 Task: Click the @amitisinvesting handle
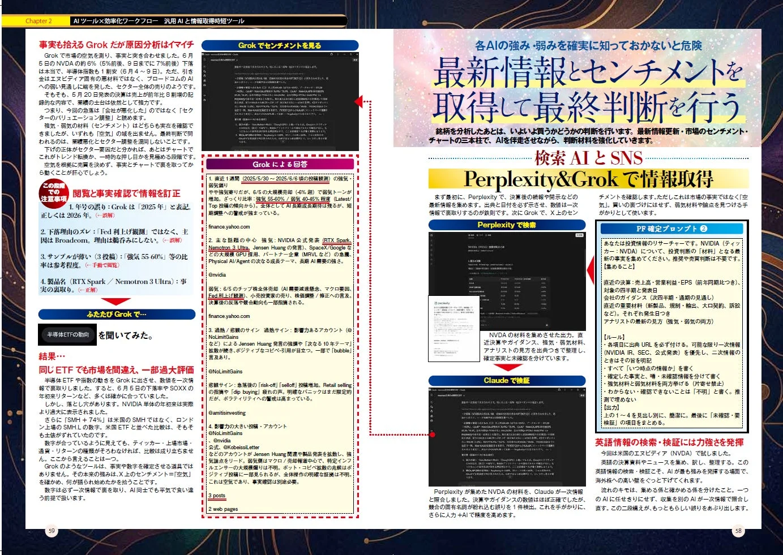[227, 413]
